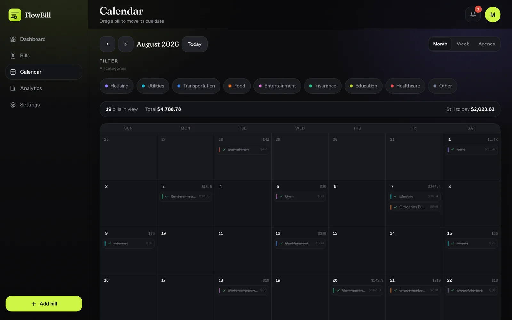
Task: Click the Add bill button
Action: [44, 304]
